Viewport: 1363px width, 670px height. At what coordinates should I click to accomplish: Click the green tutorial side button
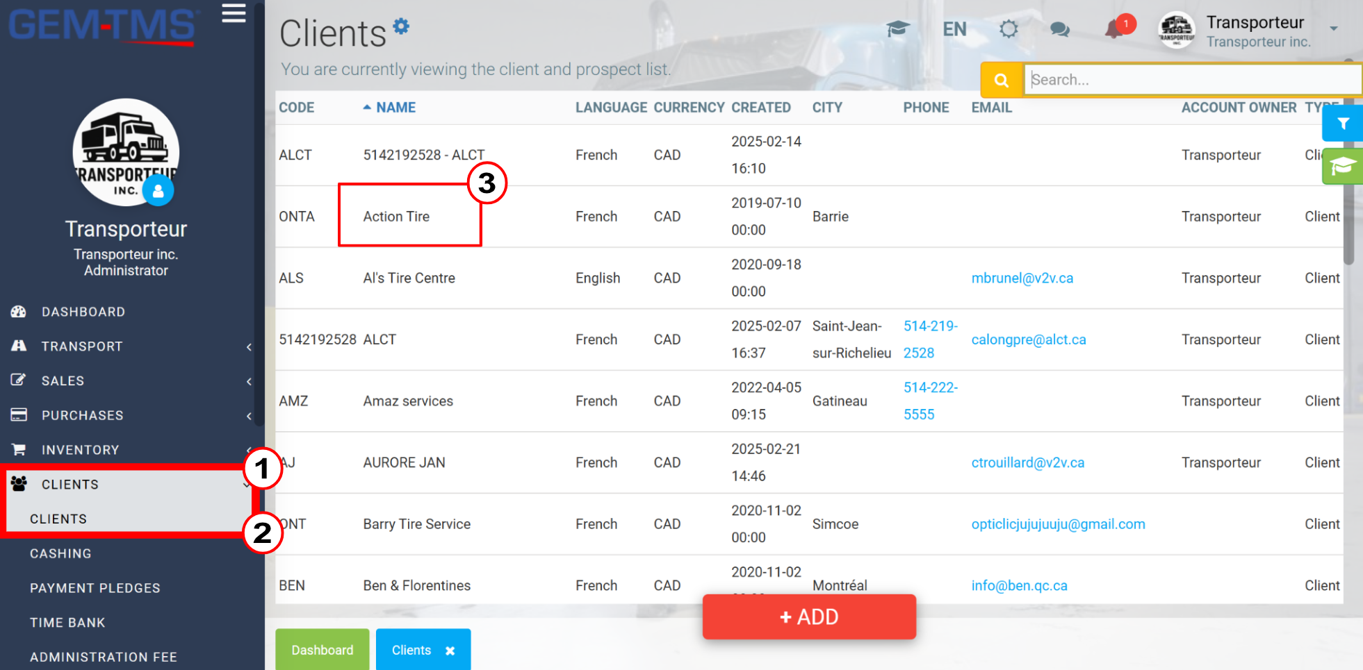(1343, 166)
